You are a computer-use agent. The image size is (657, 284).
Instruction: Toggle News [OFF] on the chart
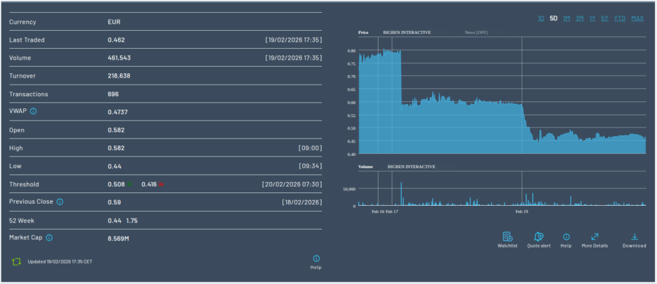(x=476, y=32)
